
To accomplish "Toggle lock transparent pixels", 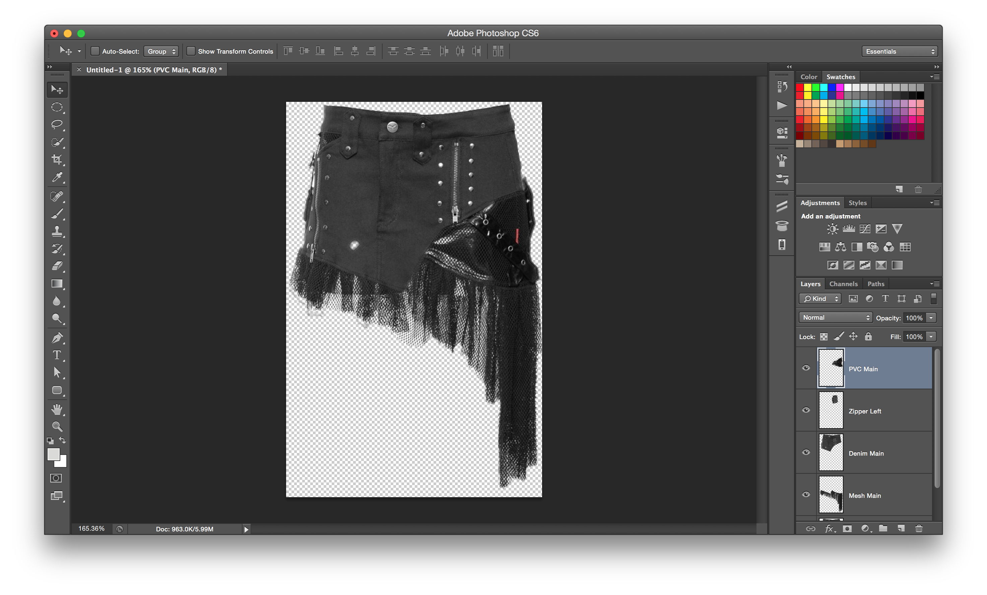I will (x=824, y=337).
